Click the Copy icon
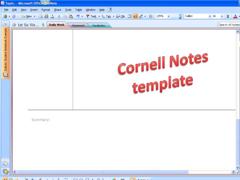Screen dimensions: 240x180 click(x=65, y=16)
